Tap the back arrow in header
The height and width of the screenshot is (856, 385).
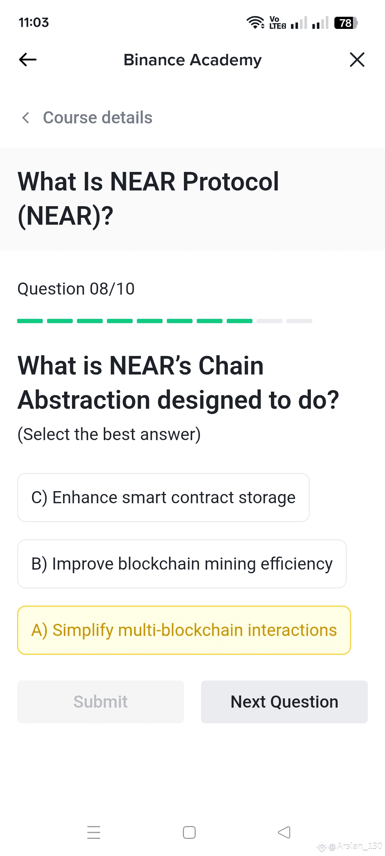coord(28,60)
